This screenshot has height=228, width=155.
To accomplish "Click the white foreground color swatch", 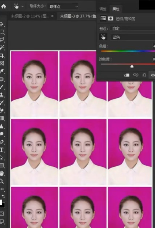I will [x=1, y=202].
